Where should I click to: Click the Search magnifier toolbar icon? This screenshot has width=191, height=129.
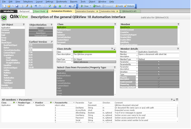point(45,6)
